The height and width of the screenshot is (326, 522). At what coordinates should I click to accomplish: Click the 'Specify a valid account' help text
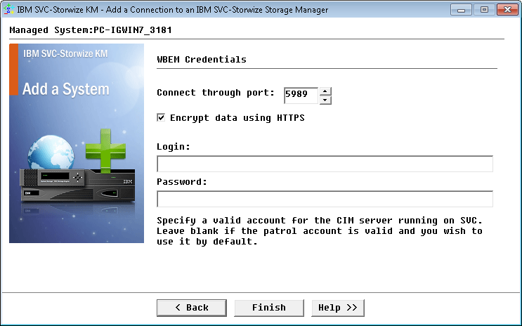click(x=320, y=230)
